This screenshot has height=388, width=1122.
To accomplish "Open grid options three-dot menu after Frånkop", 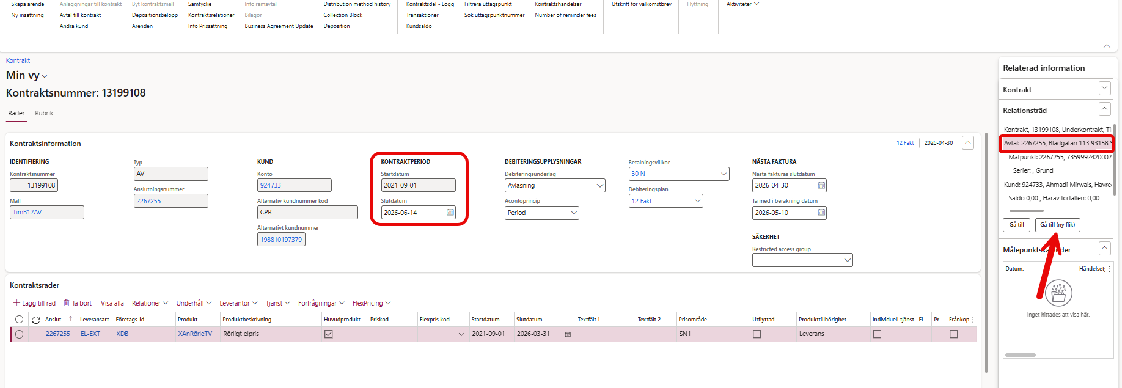I will point(973,320).
